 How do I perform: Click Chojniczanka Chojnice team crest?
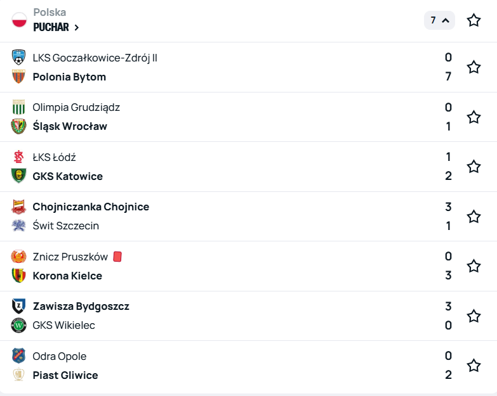[18, 207]
